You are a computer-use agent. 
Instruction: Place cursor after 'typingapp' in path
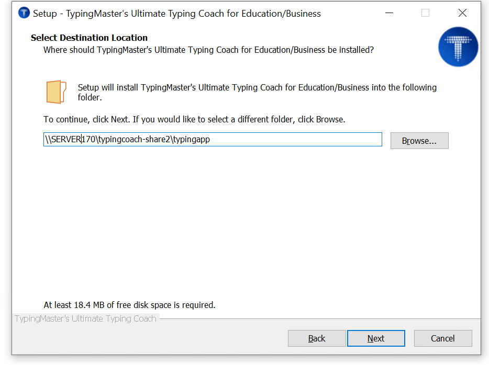pos(210,139)
